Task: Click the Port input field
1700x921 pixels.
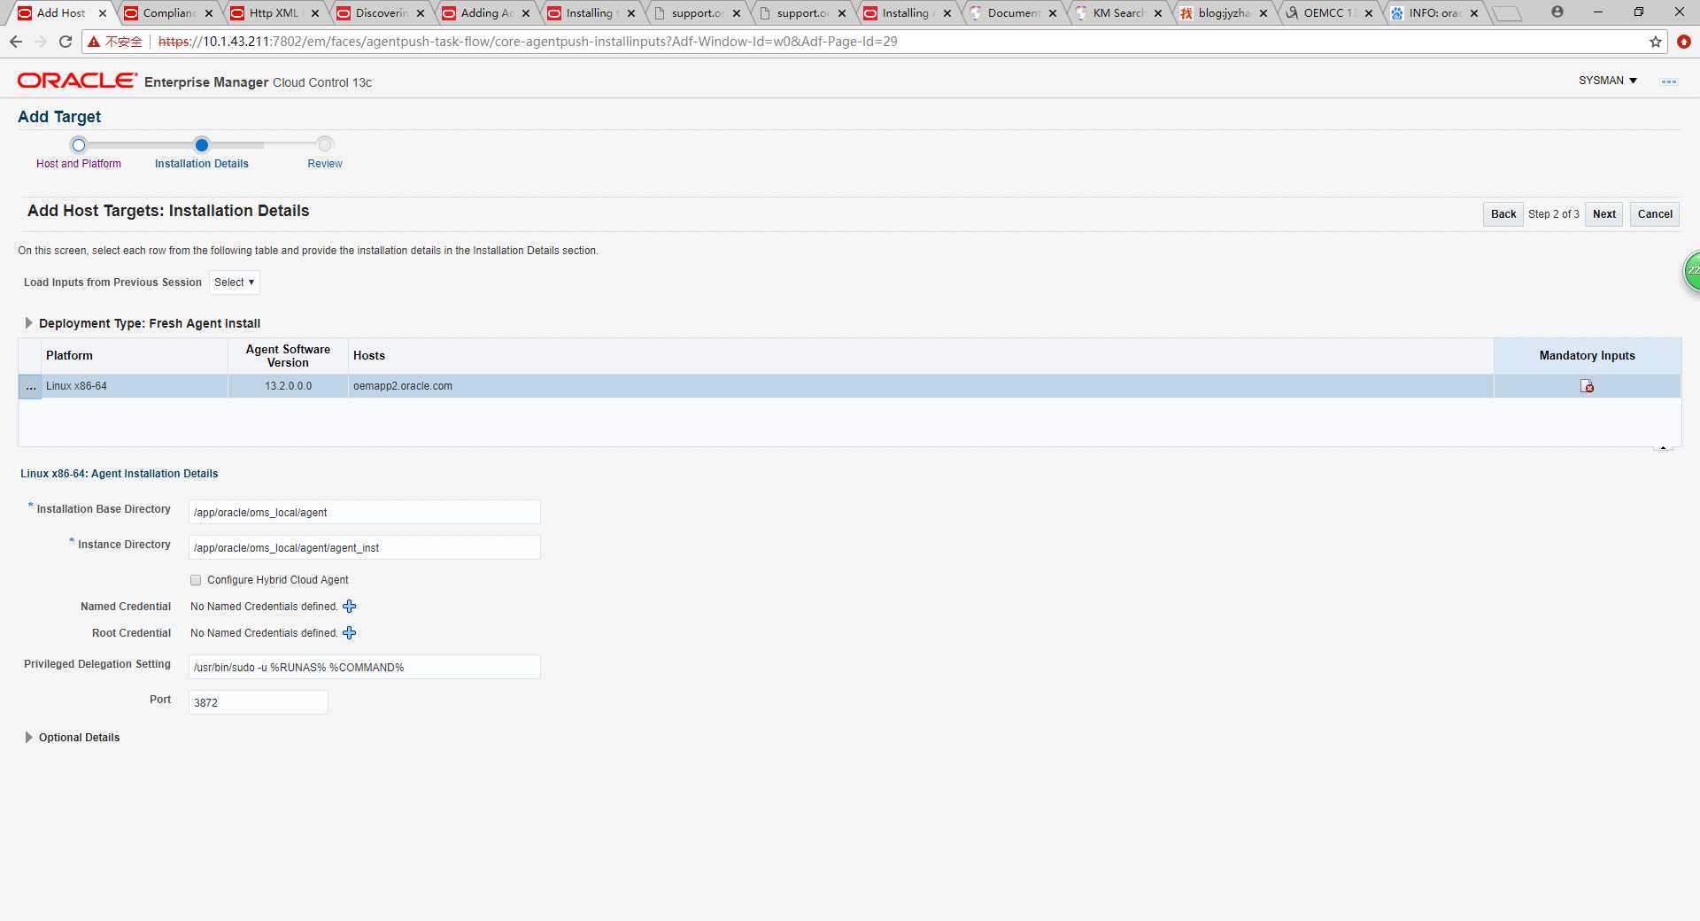Action: (x=258, y=702)
